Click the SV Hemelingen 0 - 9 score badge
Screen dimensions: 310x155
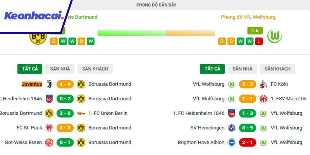point(248,128)
